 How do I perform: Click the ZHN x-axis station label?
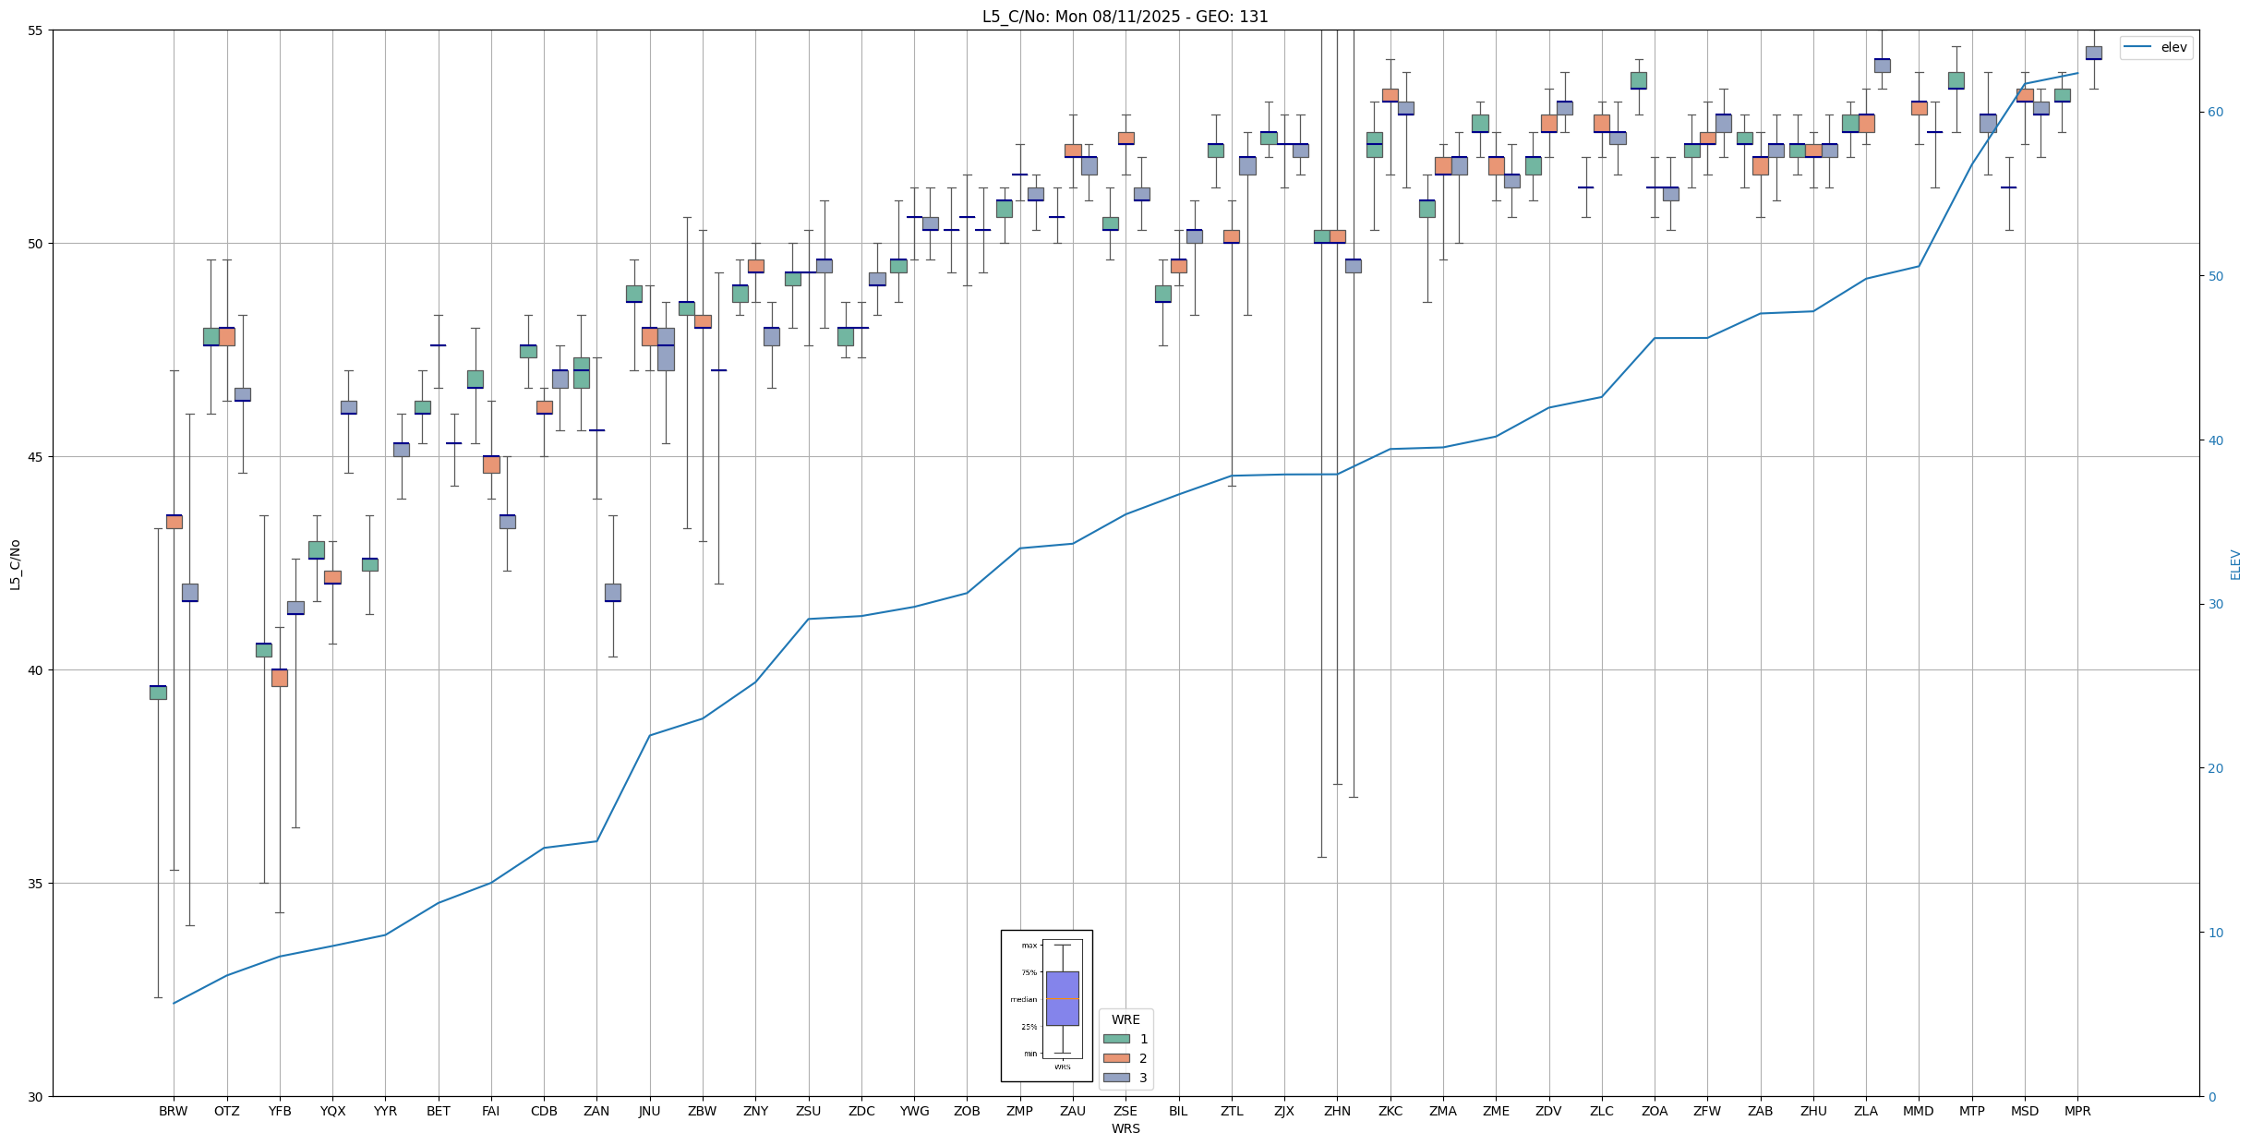point(1337,1111)
